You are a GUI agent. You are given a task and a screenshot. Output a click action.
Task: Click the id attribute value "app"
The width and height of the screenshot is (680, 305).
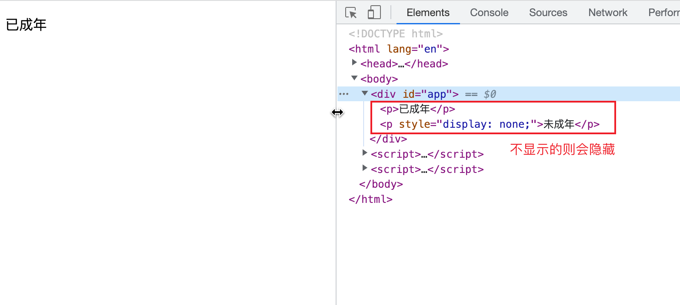437,94
